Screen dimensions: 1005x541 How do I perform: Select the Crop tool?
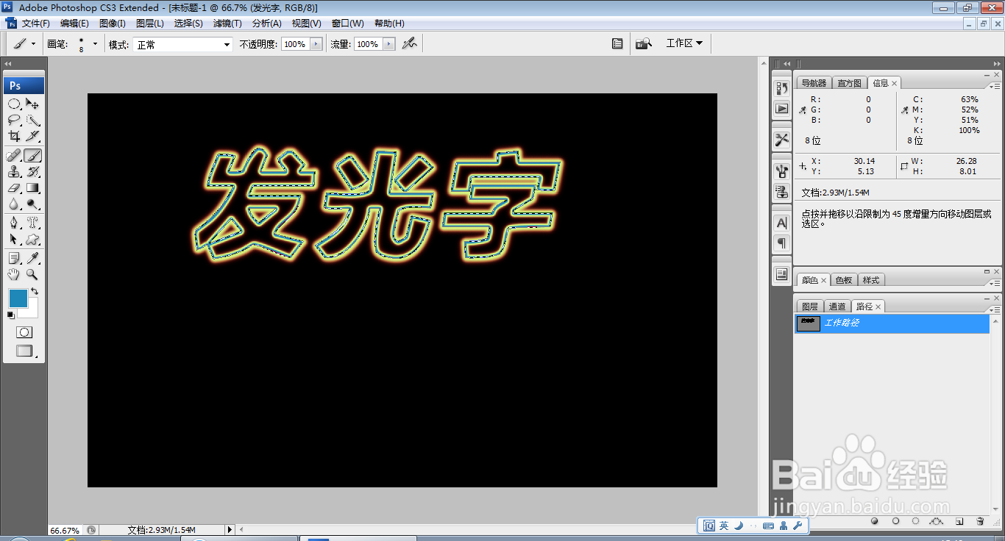click(14, 136)
